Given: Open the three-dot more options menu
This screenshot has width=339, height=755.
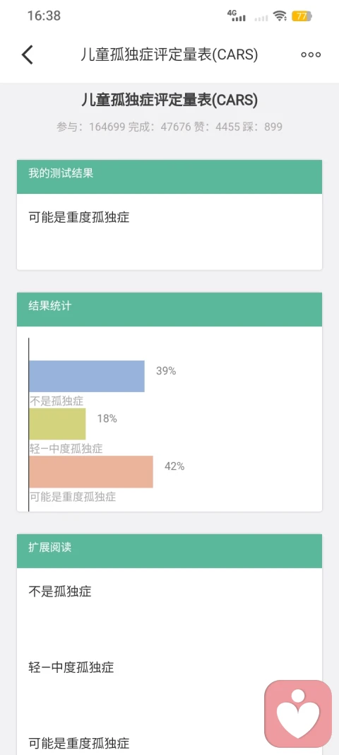Looking at the screenshot, I should point(311,55).
